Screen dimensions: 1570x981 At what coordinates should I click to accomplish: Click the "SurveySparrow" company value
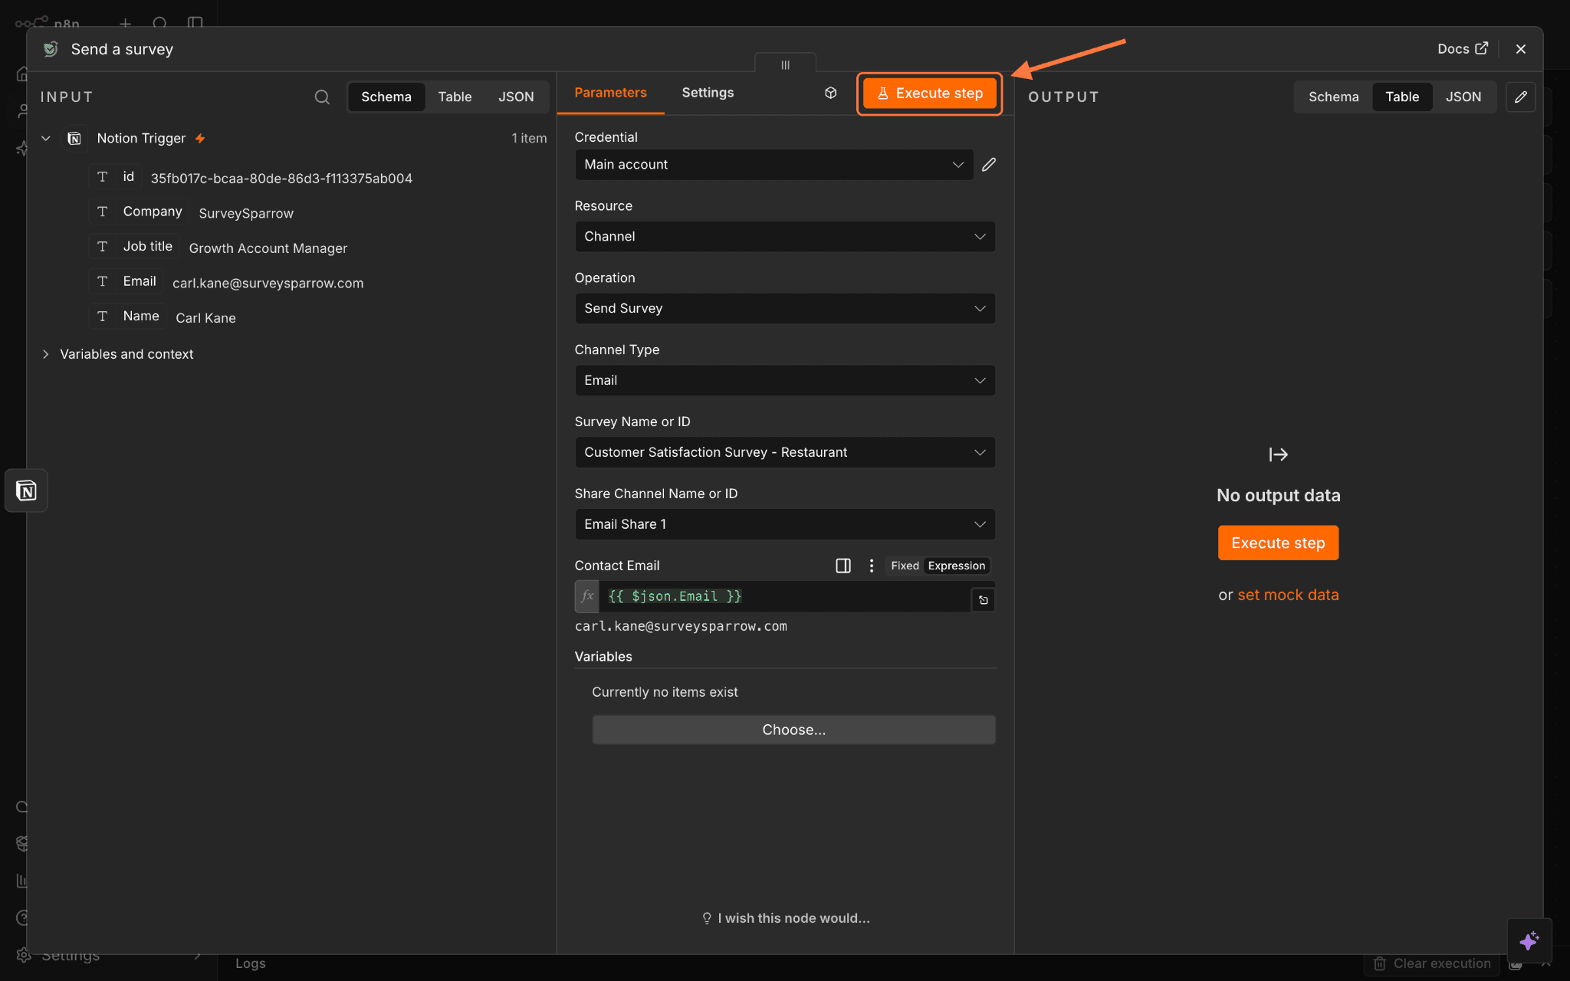tap(246, 214)
